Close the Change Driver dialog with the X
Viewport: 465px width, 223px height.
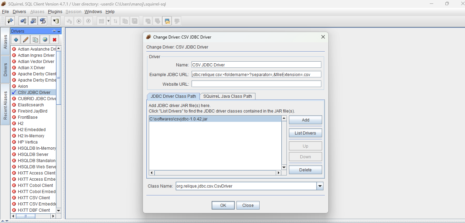click(x=323, y=37)
